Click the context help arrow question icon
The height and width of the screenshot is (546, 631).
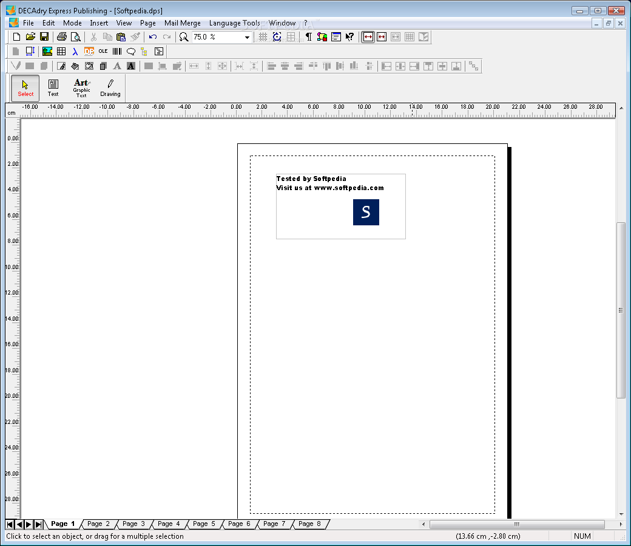tap(349, 37)
